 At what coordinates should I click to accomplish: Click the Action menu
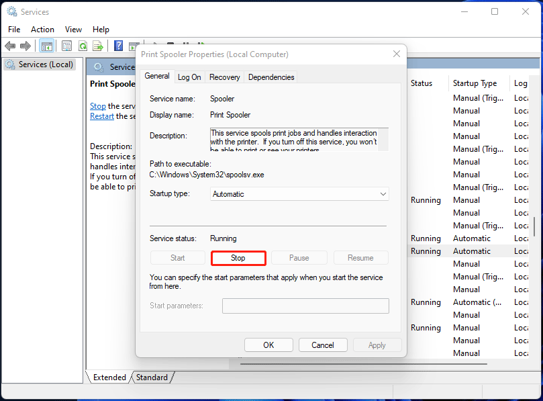click(42, 29)
